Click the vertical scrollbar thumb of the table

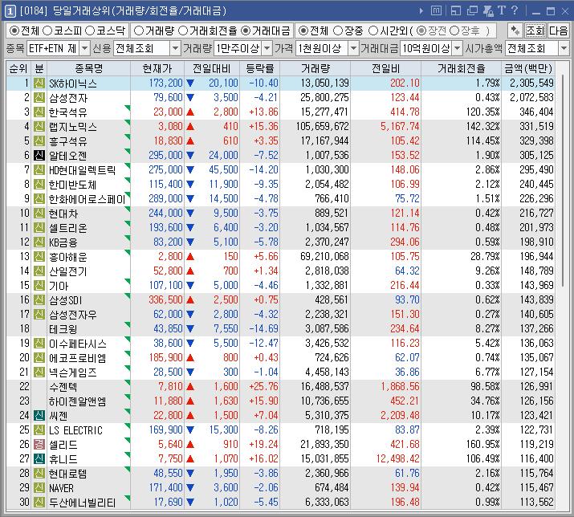pos(563,181)
